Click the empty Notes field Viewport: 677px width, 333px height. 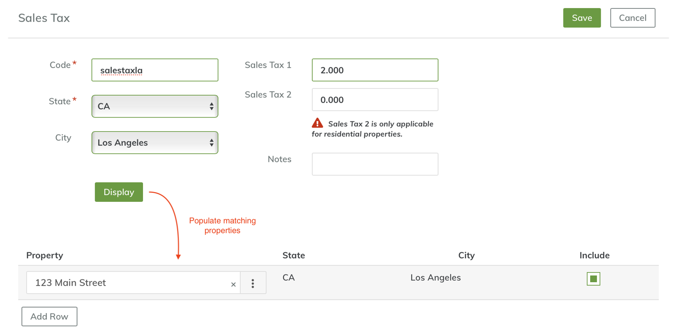point(375,164)
